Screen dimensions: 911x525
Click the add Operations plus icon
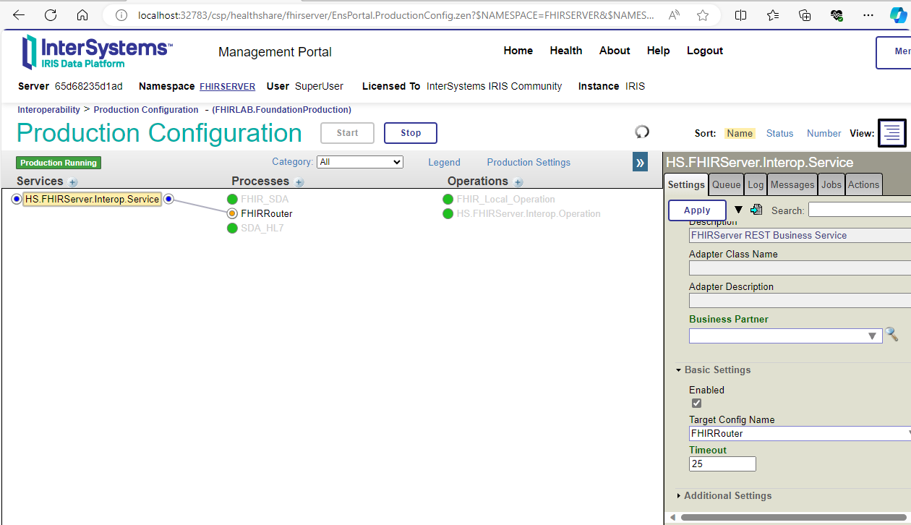(x=518, y=182)
